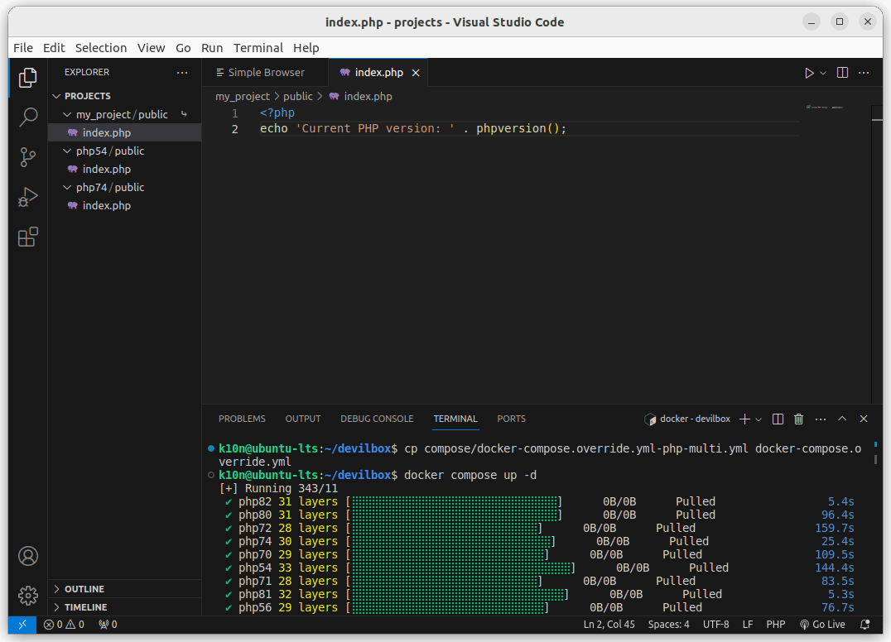Click Spaces: 4 indentation setting
This screenshot has height=642, width=891.
(x=668, y=625)
